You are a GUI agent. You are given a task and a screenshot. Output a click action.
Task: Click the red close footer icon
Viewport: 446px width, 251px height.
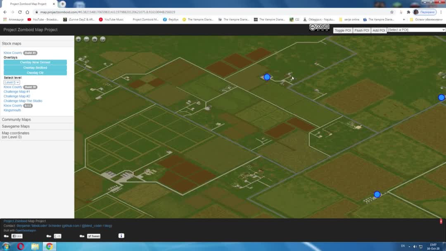441,222
